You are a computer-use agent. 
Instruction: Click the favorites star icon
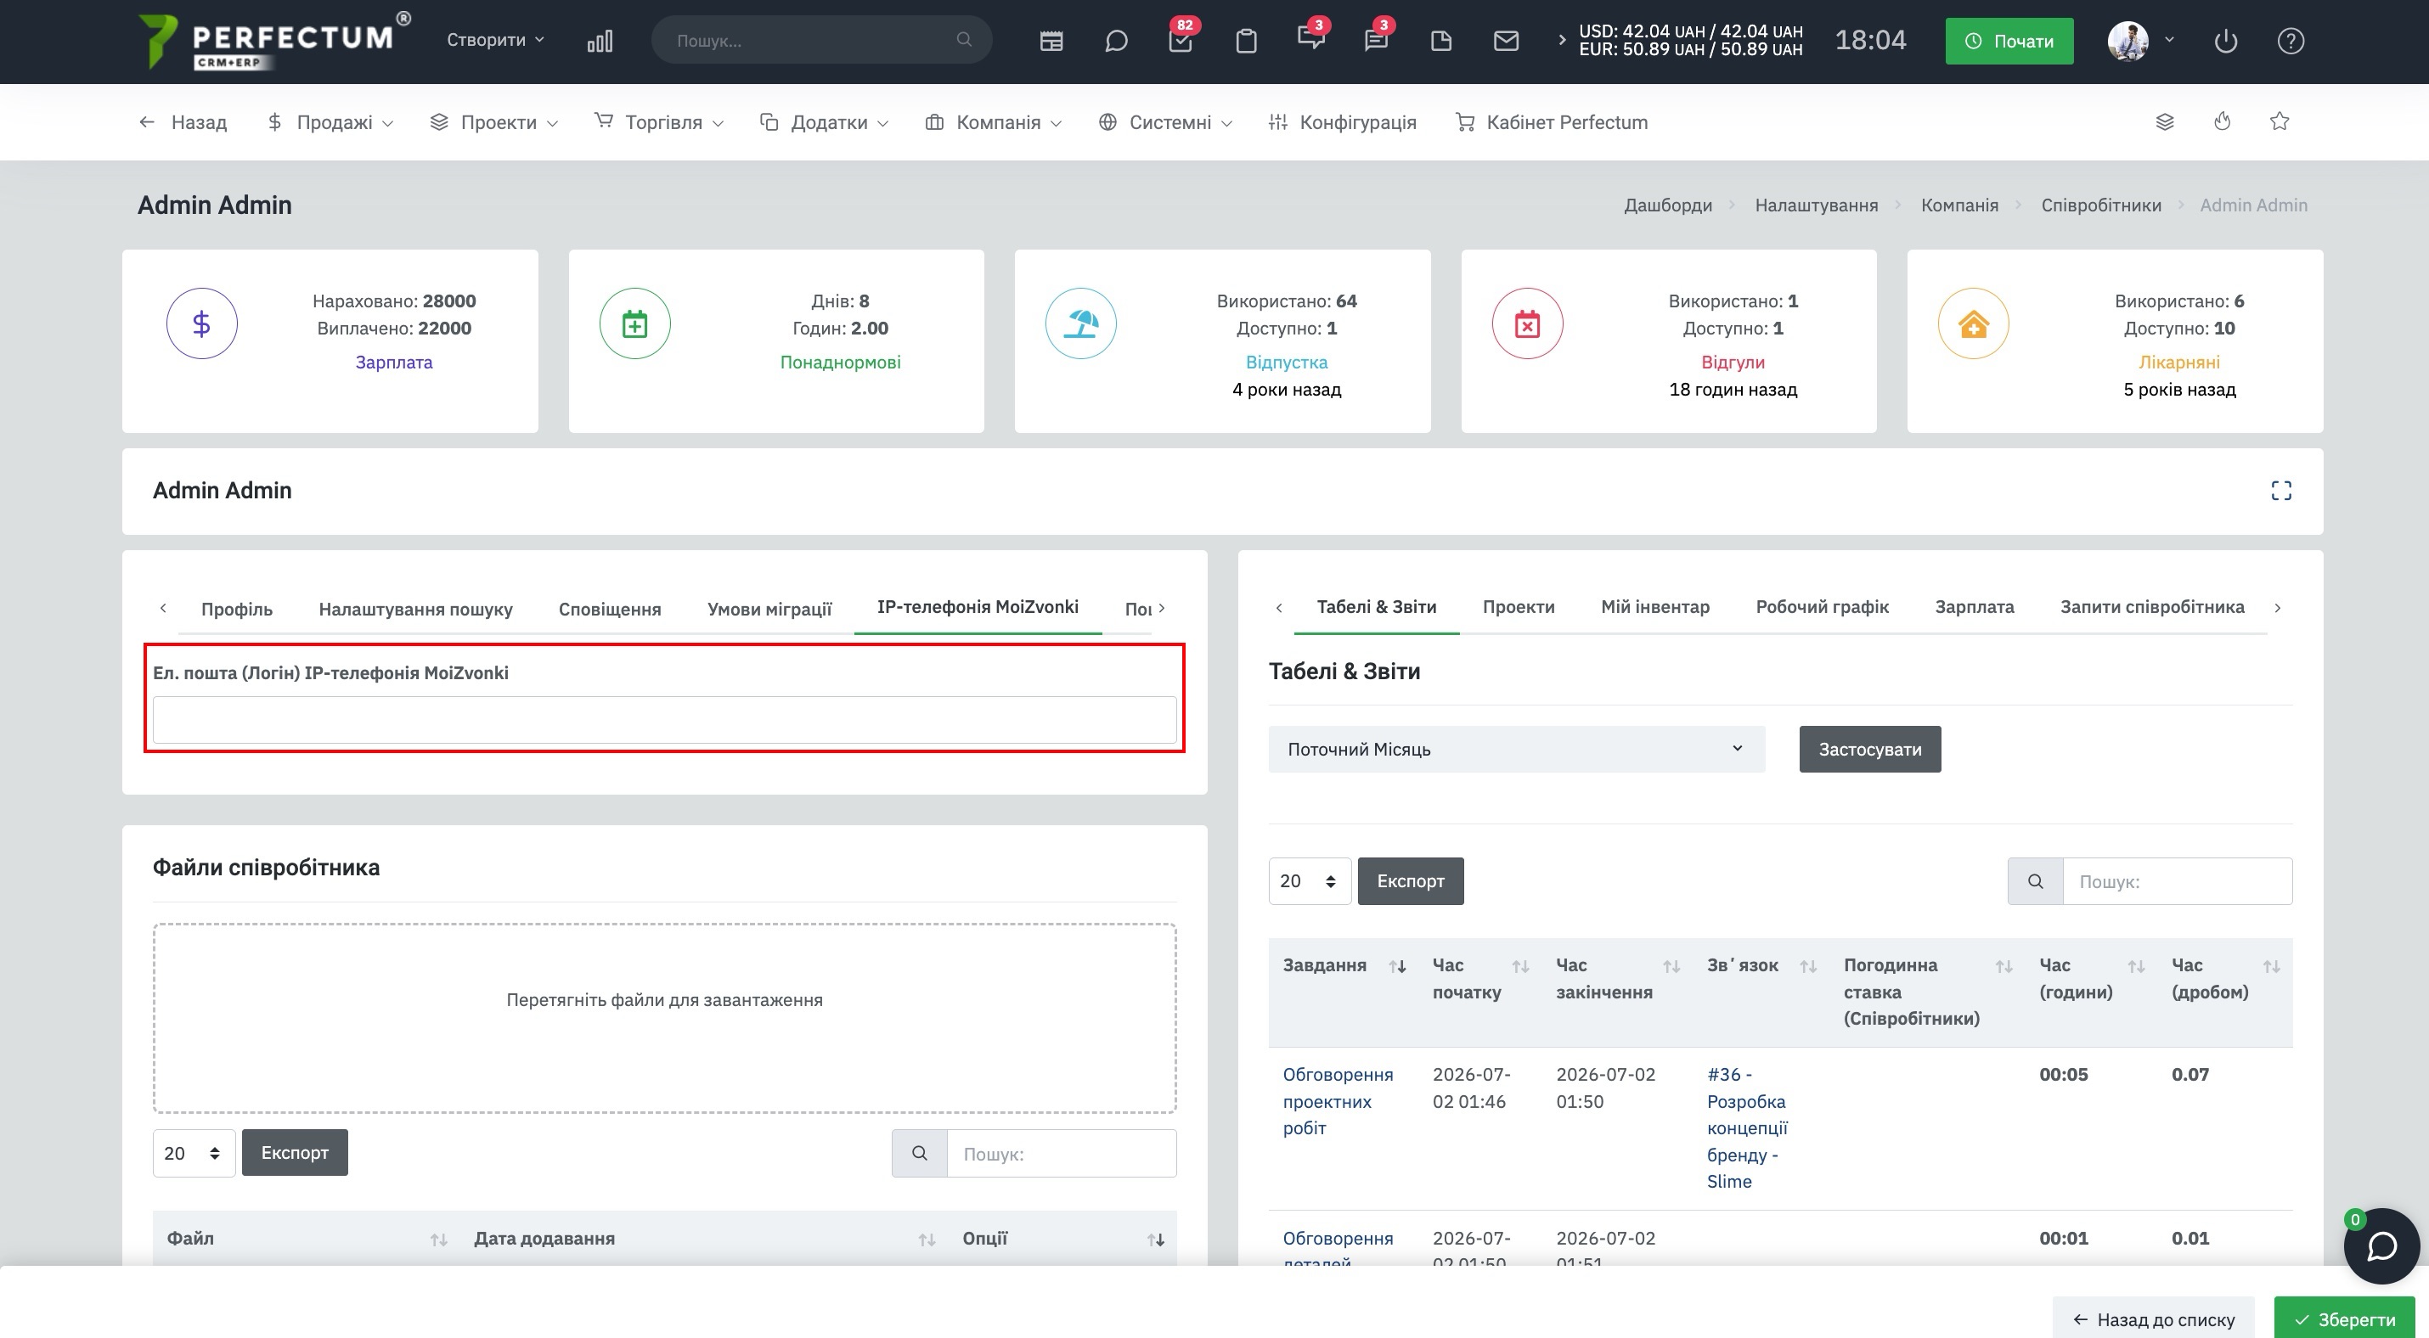tap(2279, 121)
